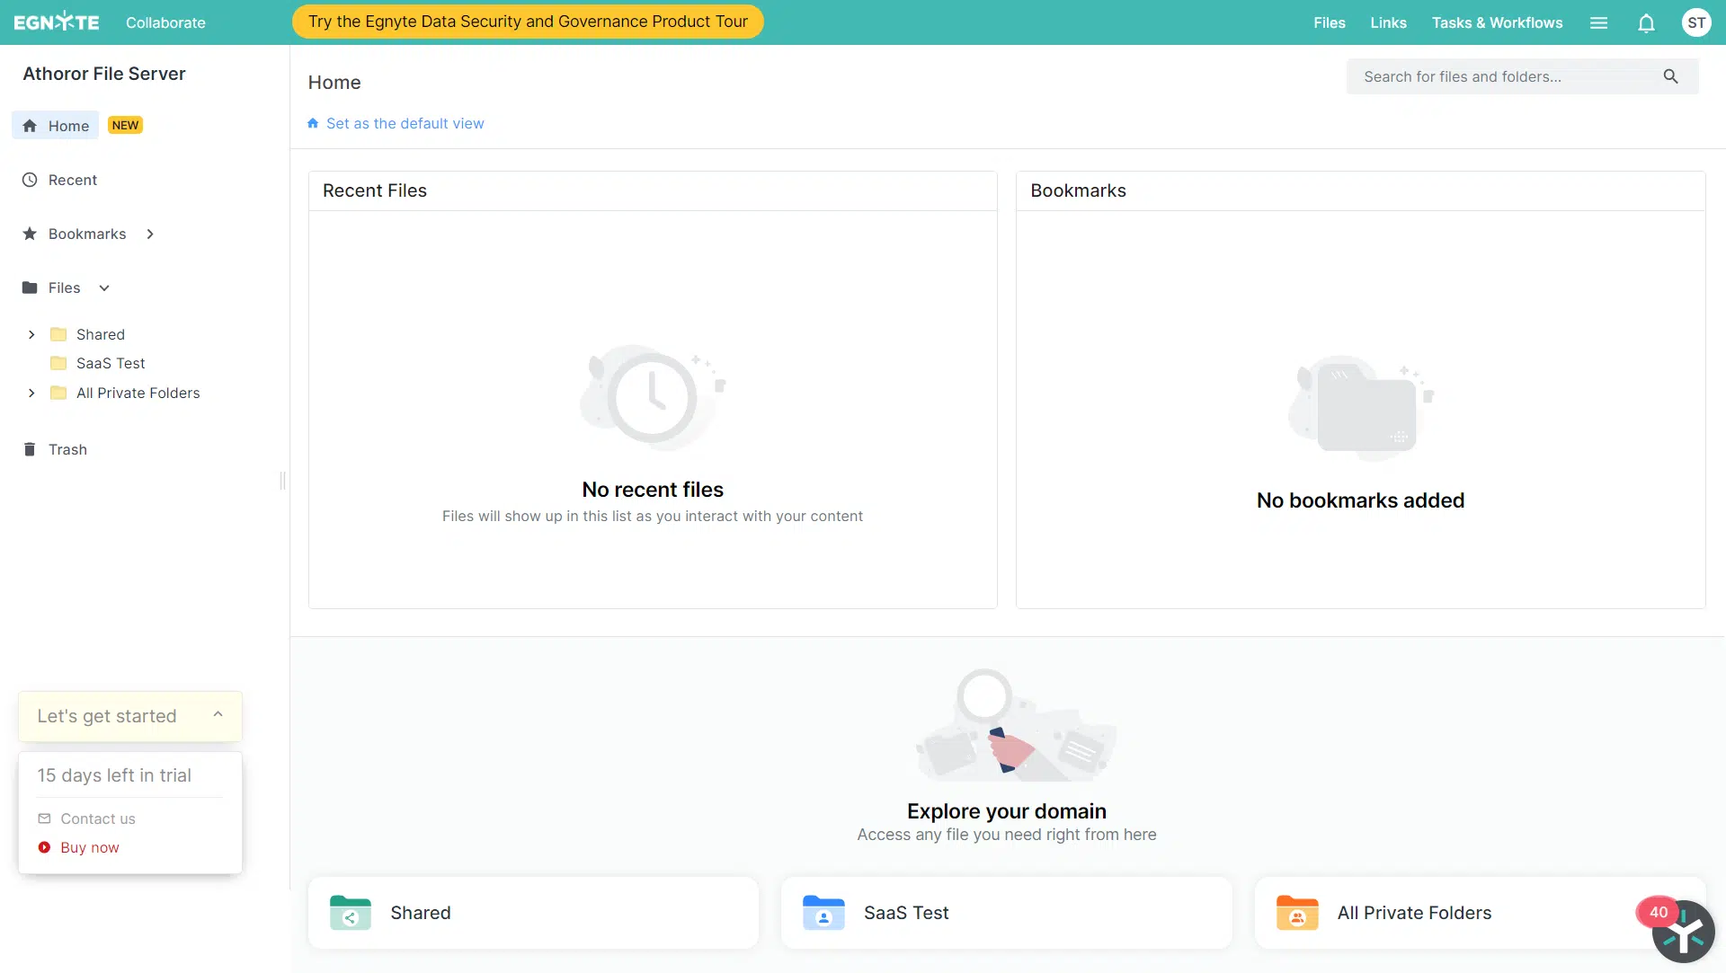Click the Buy now link
Image resolution: width=1726 pixels, height=973 pixels.
[x=89, y=847]
